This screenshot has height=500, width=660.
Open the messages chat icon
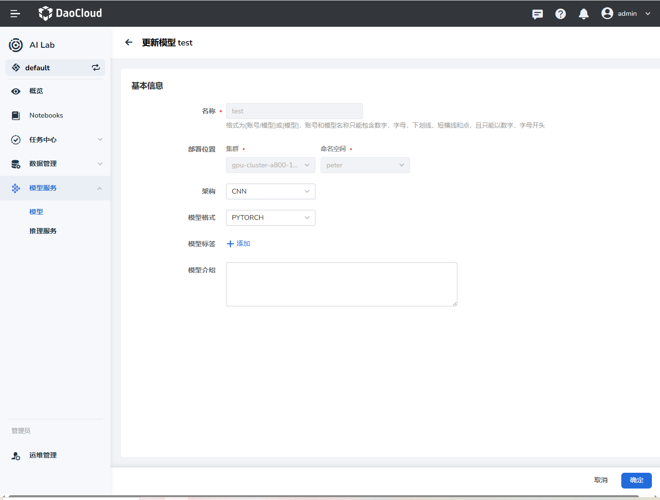coord(538,14)
